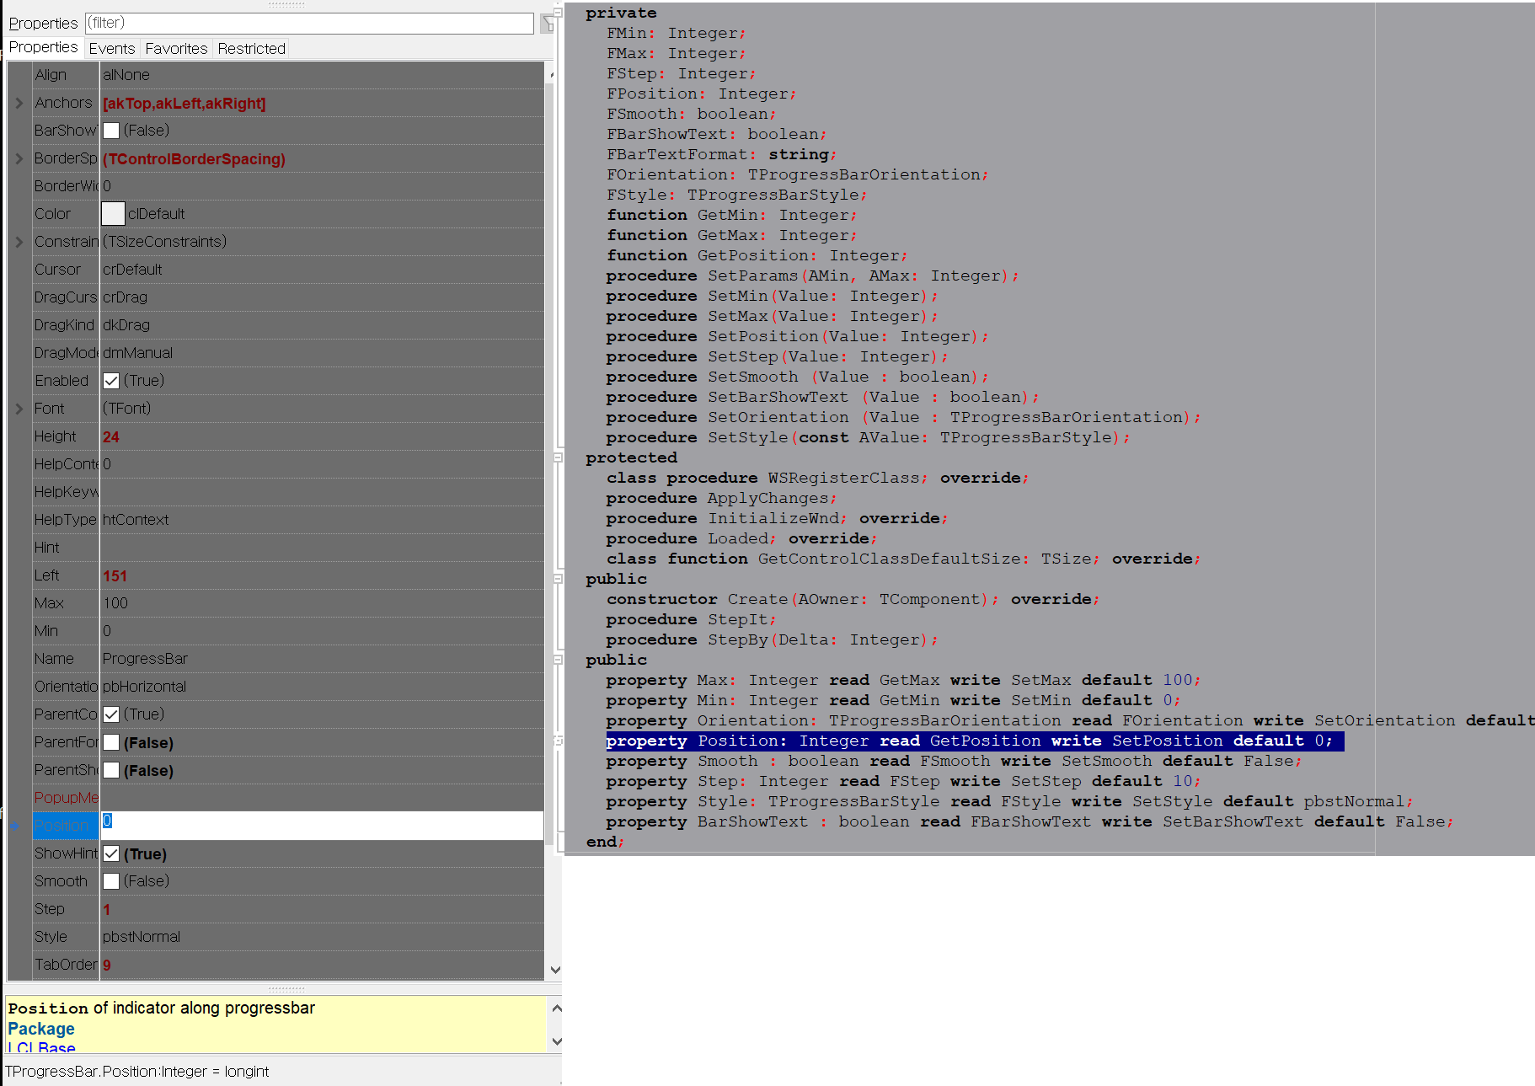Expand the Constraints property row
This screenshot has width=1535, height=1086.
click(x=19, y=241)
